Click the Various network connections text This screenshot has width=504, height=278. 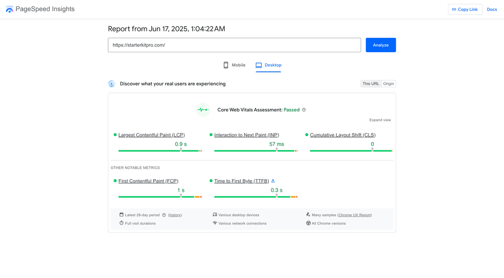(242, 223)
